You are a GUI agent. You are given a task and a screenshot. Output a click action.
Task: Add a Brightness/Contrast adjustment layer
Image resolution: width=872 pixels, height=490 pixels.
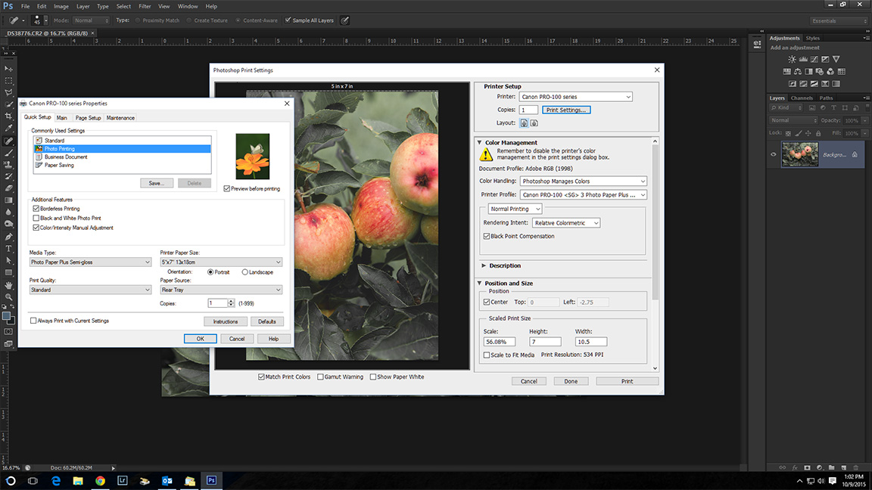pyautogui.click(x=792, y=60)
